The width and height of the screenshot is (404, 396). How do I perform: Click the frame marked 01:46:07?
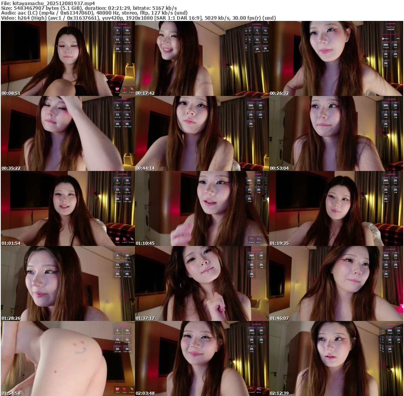pyautogui.click(x=336, y=283)
